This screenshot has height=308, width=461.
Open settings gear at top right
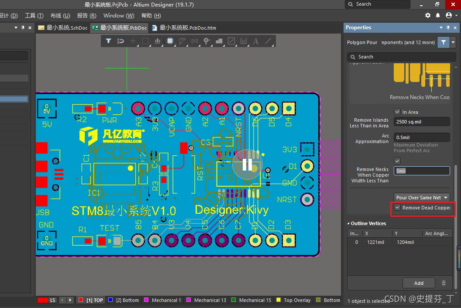pyautogui.click(x=428, y=15)
